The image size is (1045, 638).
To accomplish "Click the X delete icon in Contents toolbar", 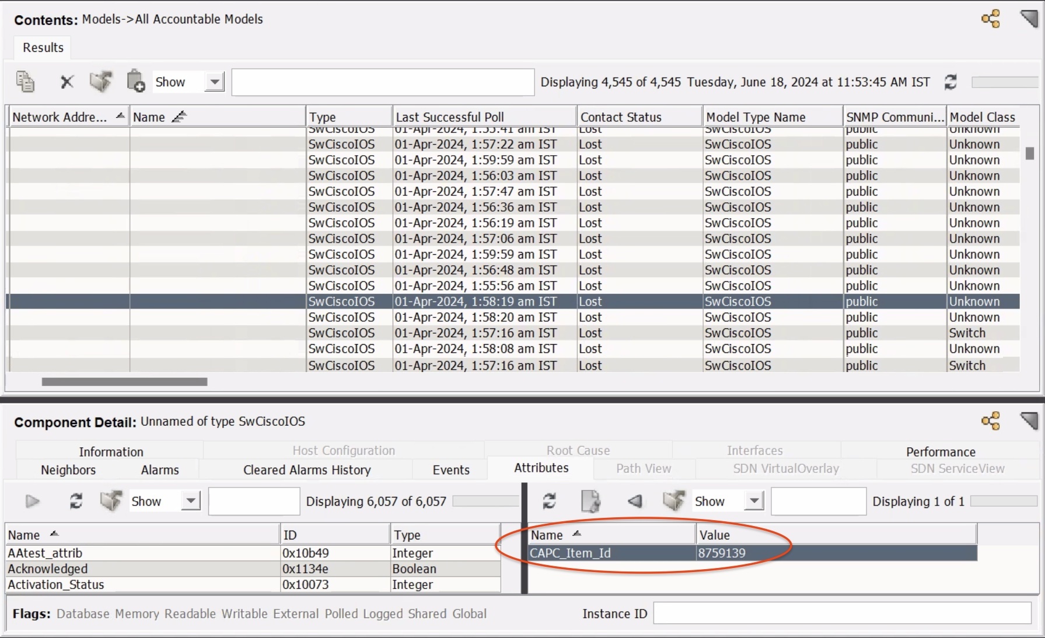I will (67, 82).
